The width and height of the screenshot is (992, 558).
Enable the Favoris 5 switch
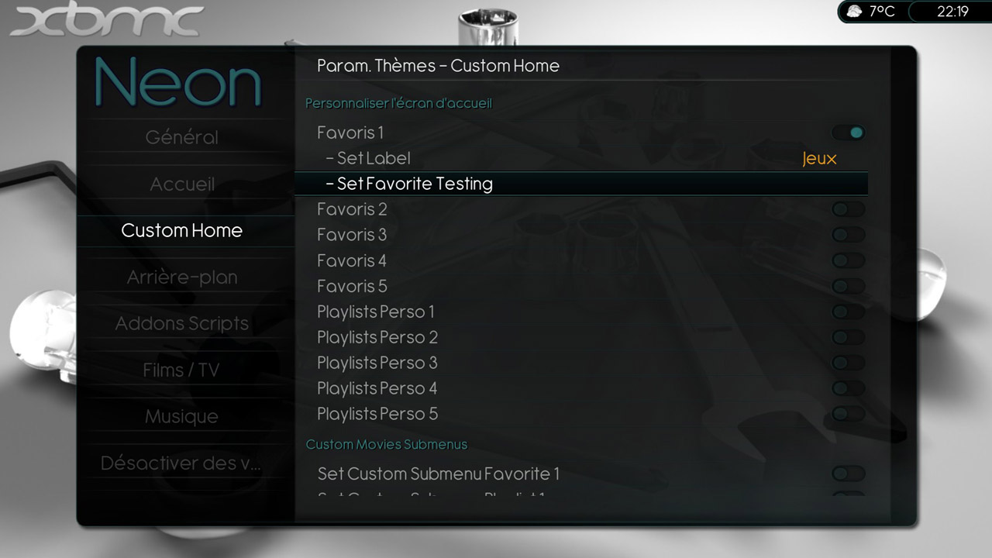(848, 286)
